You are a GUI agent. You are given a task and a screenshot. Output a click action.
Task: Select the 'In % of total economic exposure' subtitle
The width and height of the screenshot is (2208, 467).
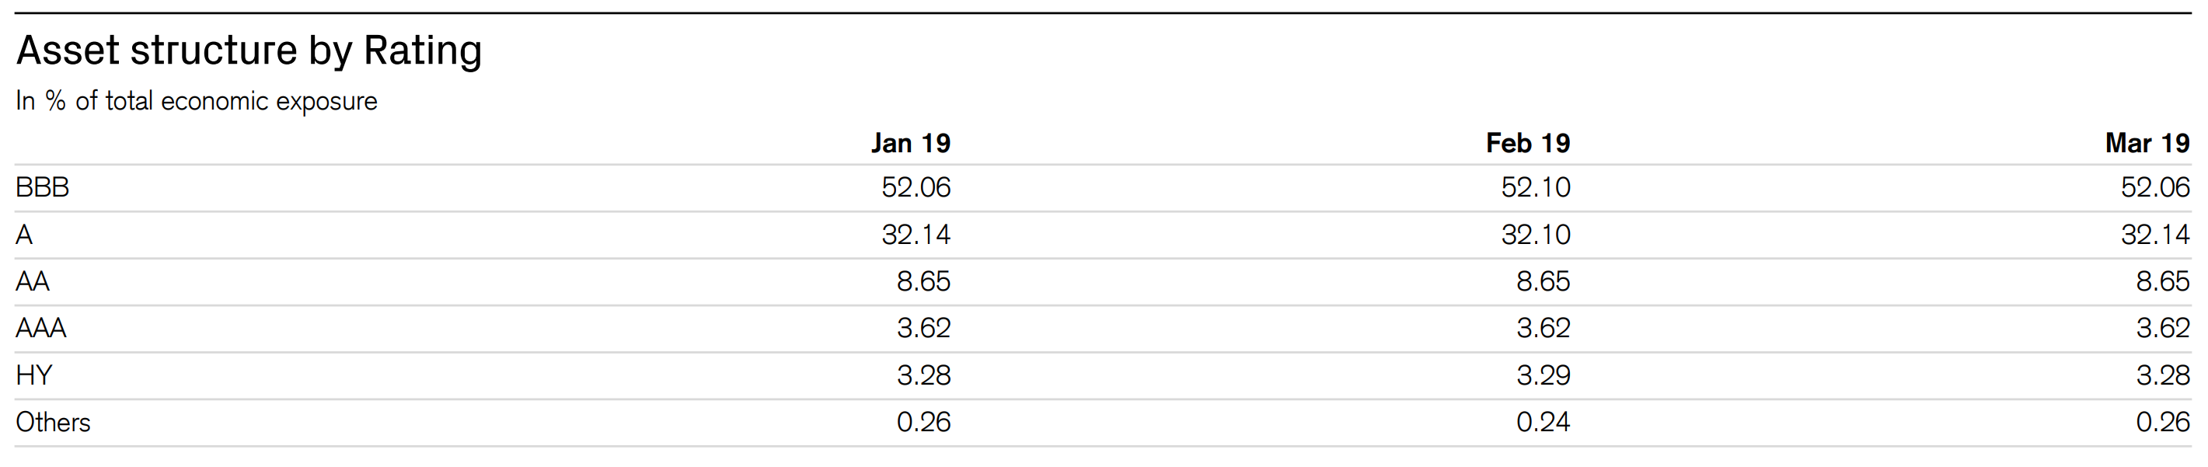pos(197,101)
